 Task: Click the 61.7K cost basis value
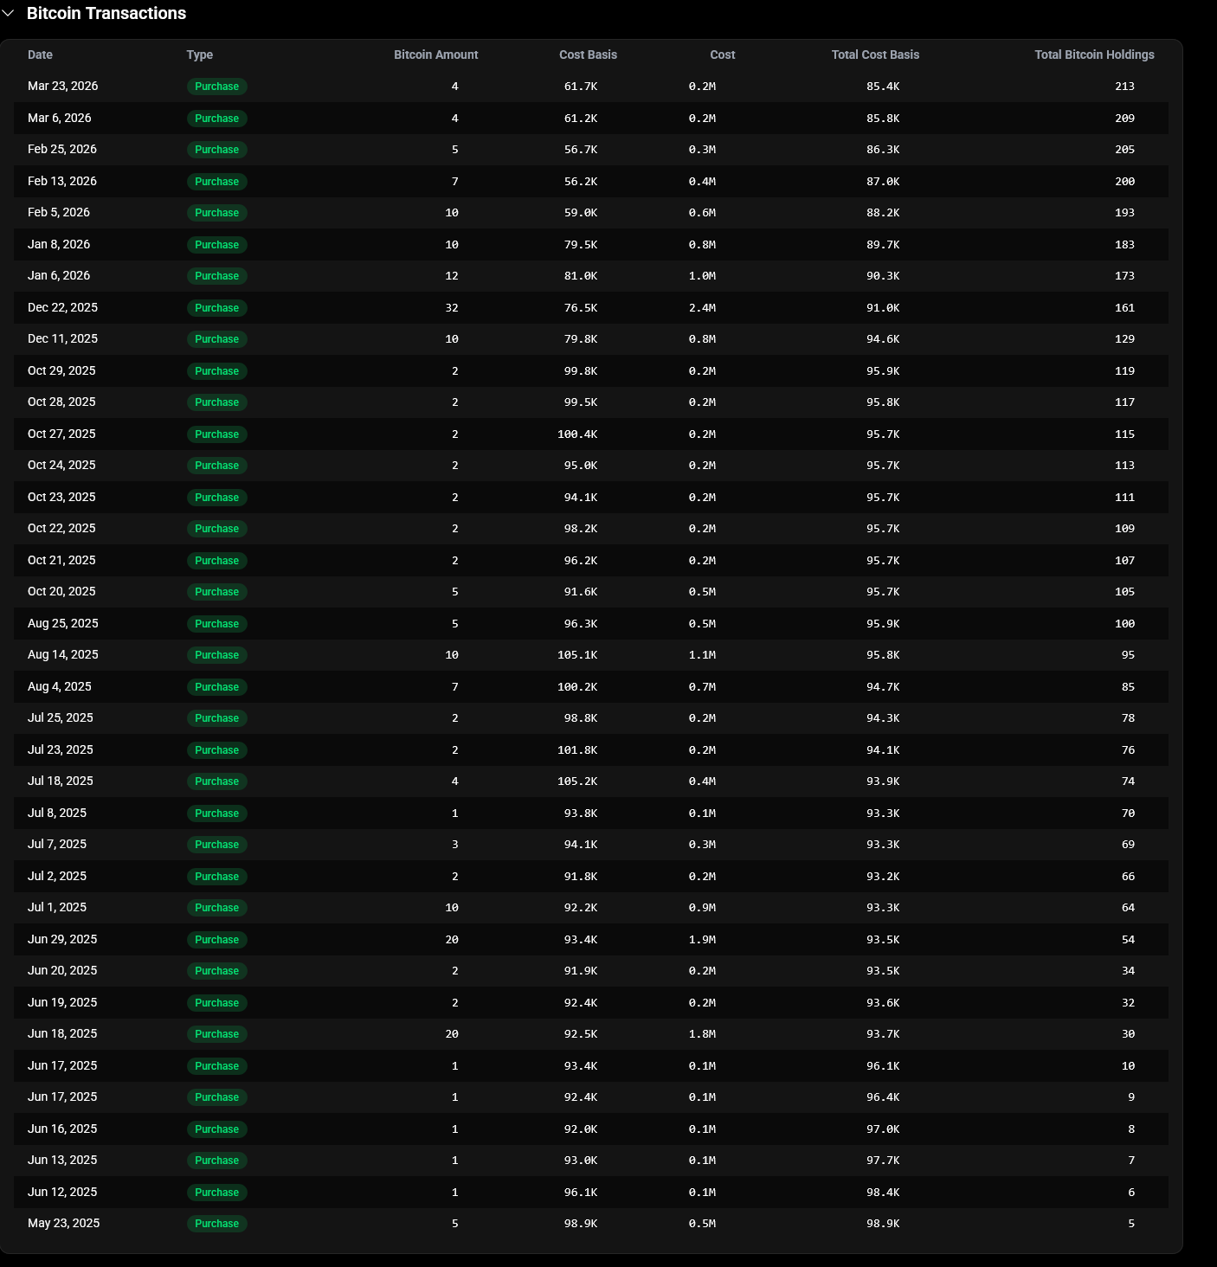581,87
